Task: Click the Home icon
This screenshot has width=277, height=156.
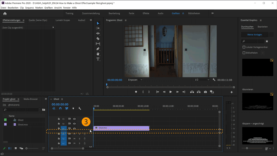Action: click(5, 13)
